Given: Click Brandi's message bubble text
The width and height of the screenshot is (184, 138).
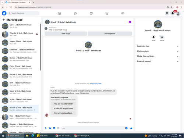Looking at the screenshot, I should point(83,92).
